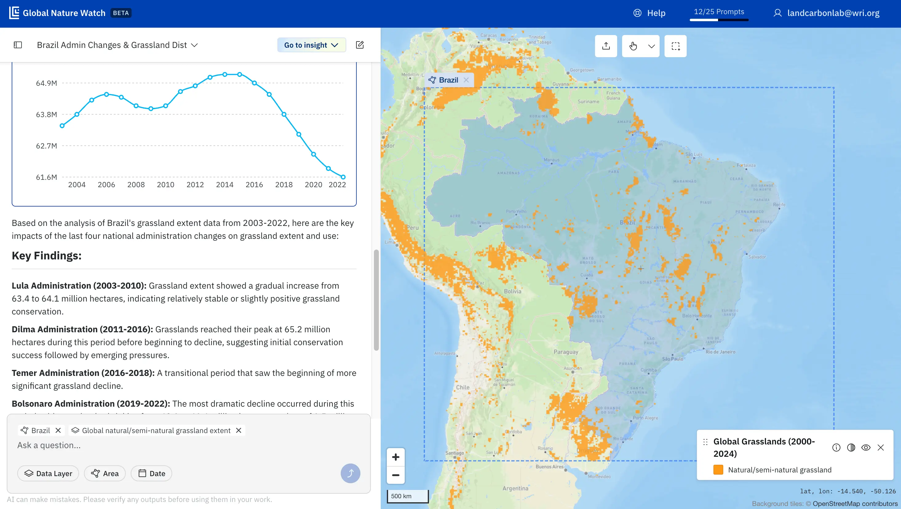This screenshot has height=509, width=901.
Task: Zoom in on the map
Action: pos(395,457)
